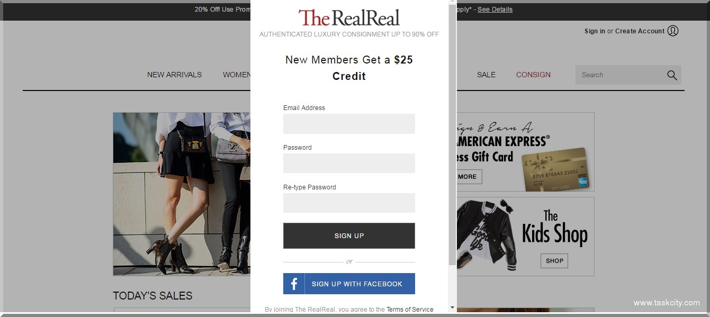
Task: Open the Consign menu item
Action: [533, 75]
